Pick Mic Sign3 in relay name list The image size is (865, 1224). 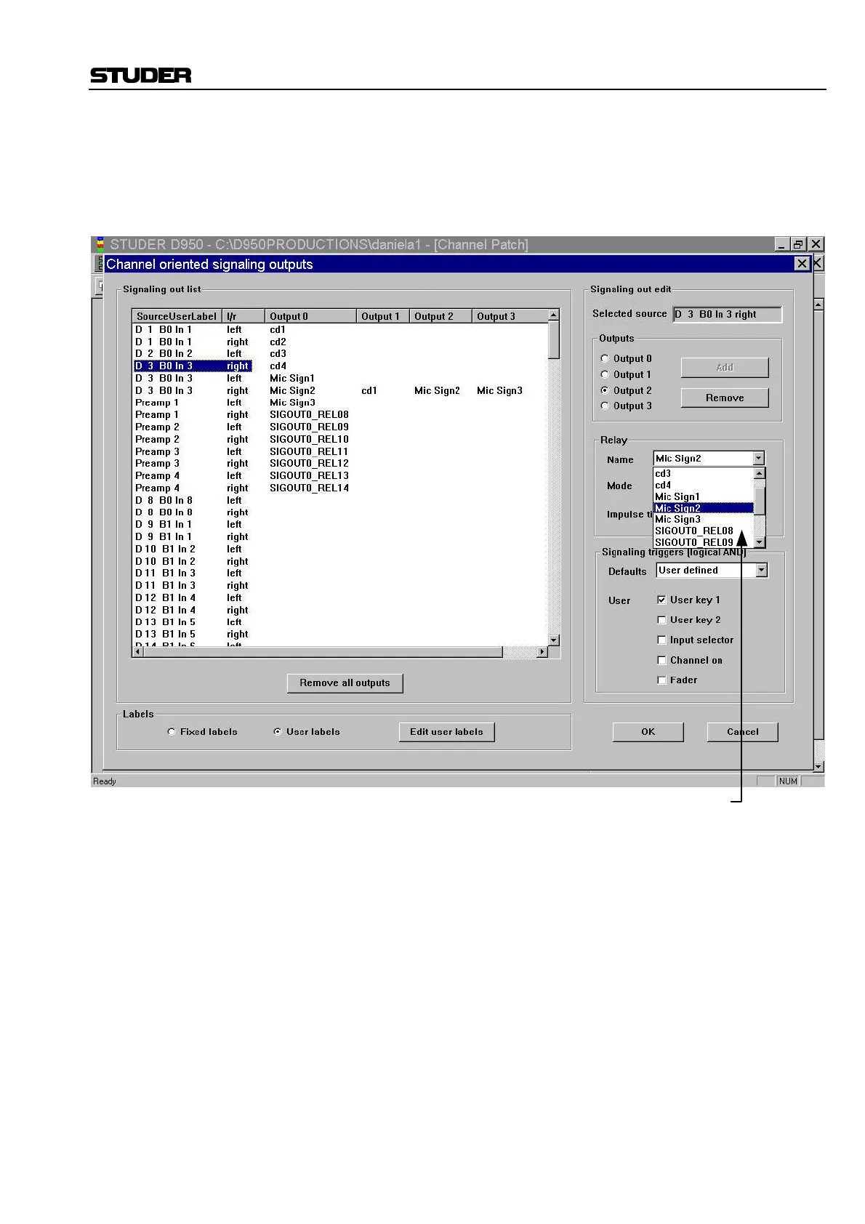tap(704, 519)
